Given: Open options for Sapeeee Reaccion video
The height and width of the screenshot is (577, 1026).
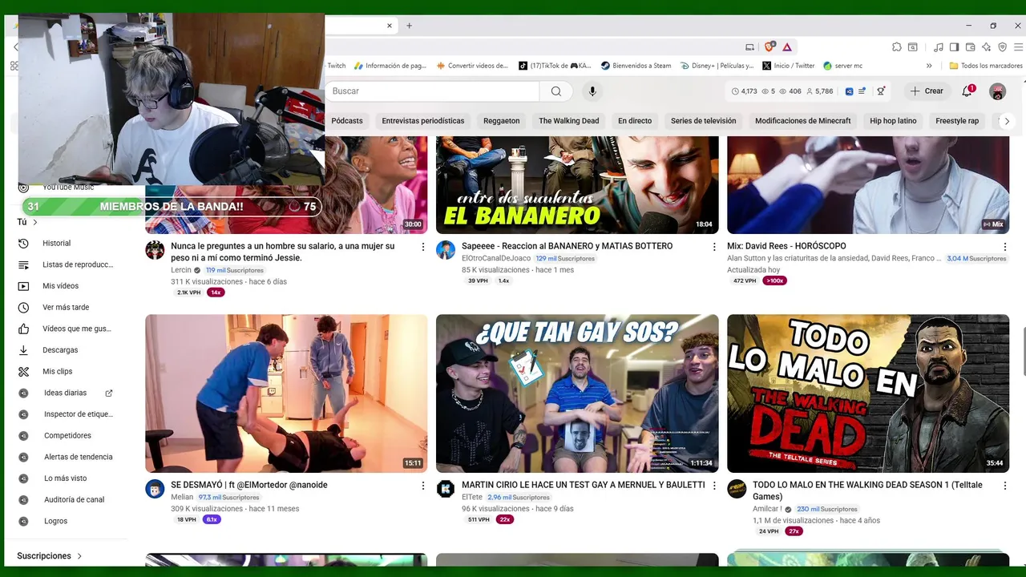Looking at the screenshot, I should coord(714,247).
